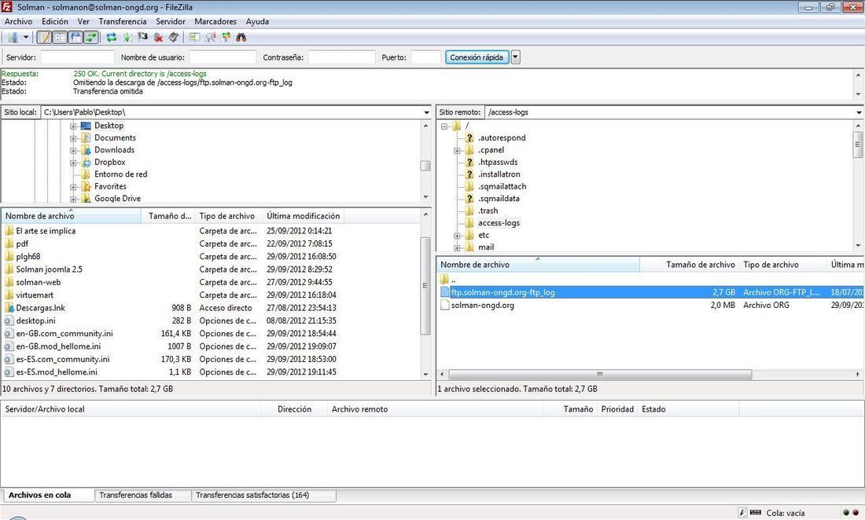The height and width of the screenshot is (520, 865).
Task: Sort remote files by Nombre de archivo
Action: (x=539, y=265)
